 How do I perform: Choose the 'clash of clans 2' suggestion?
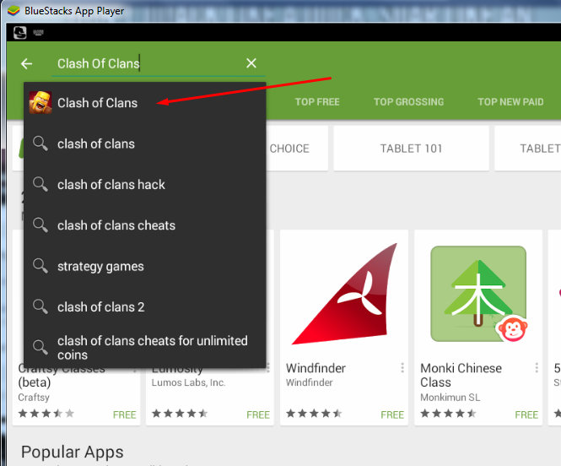(145, 306)
